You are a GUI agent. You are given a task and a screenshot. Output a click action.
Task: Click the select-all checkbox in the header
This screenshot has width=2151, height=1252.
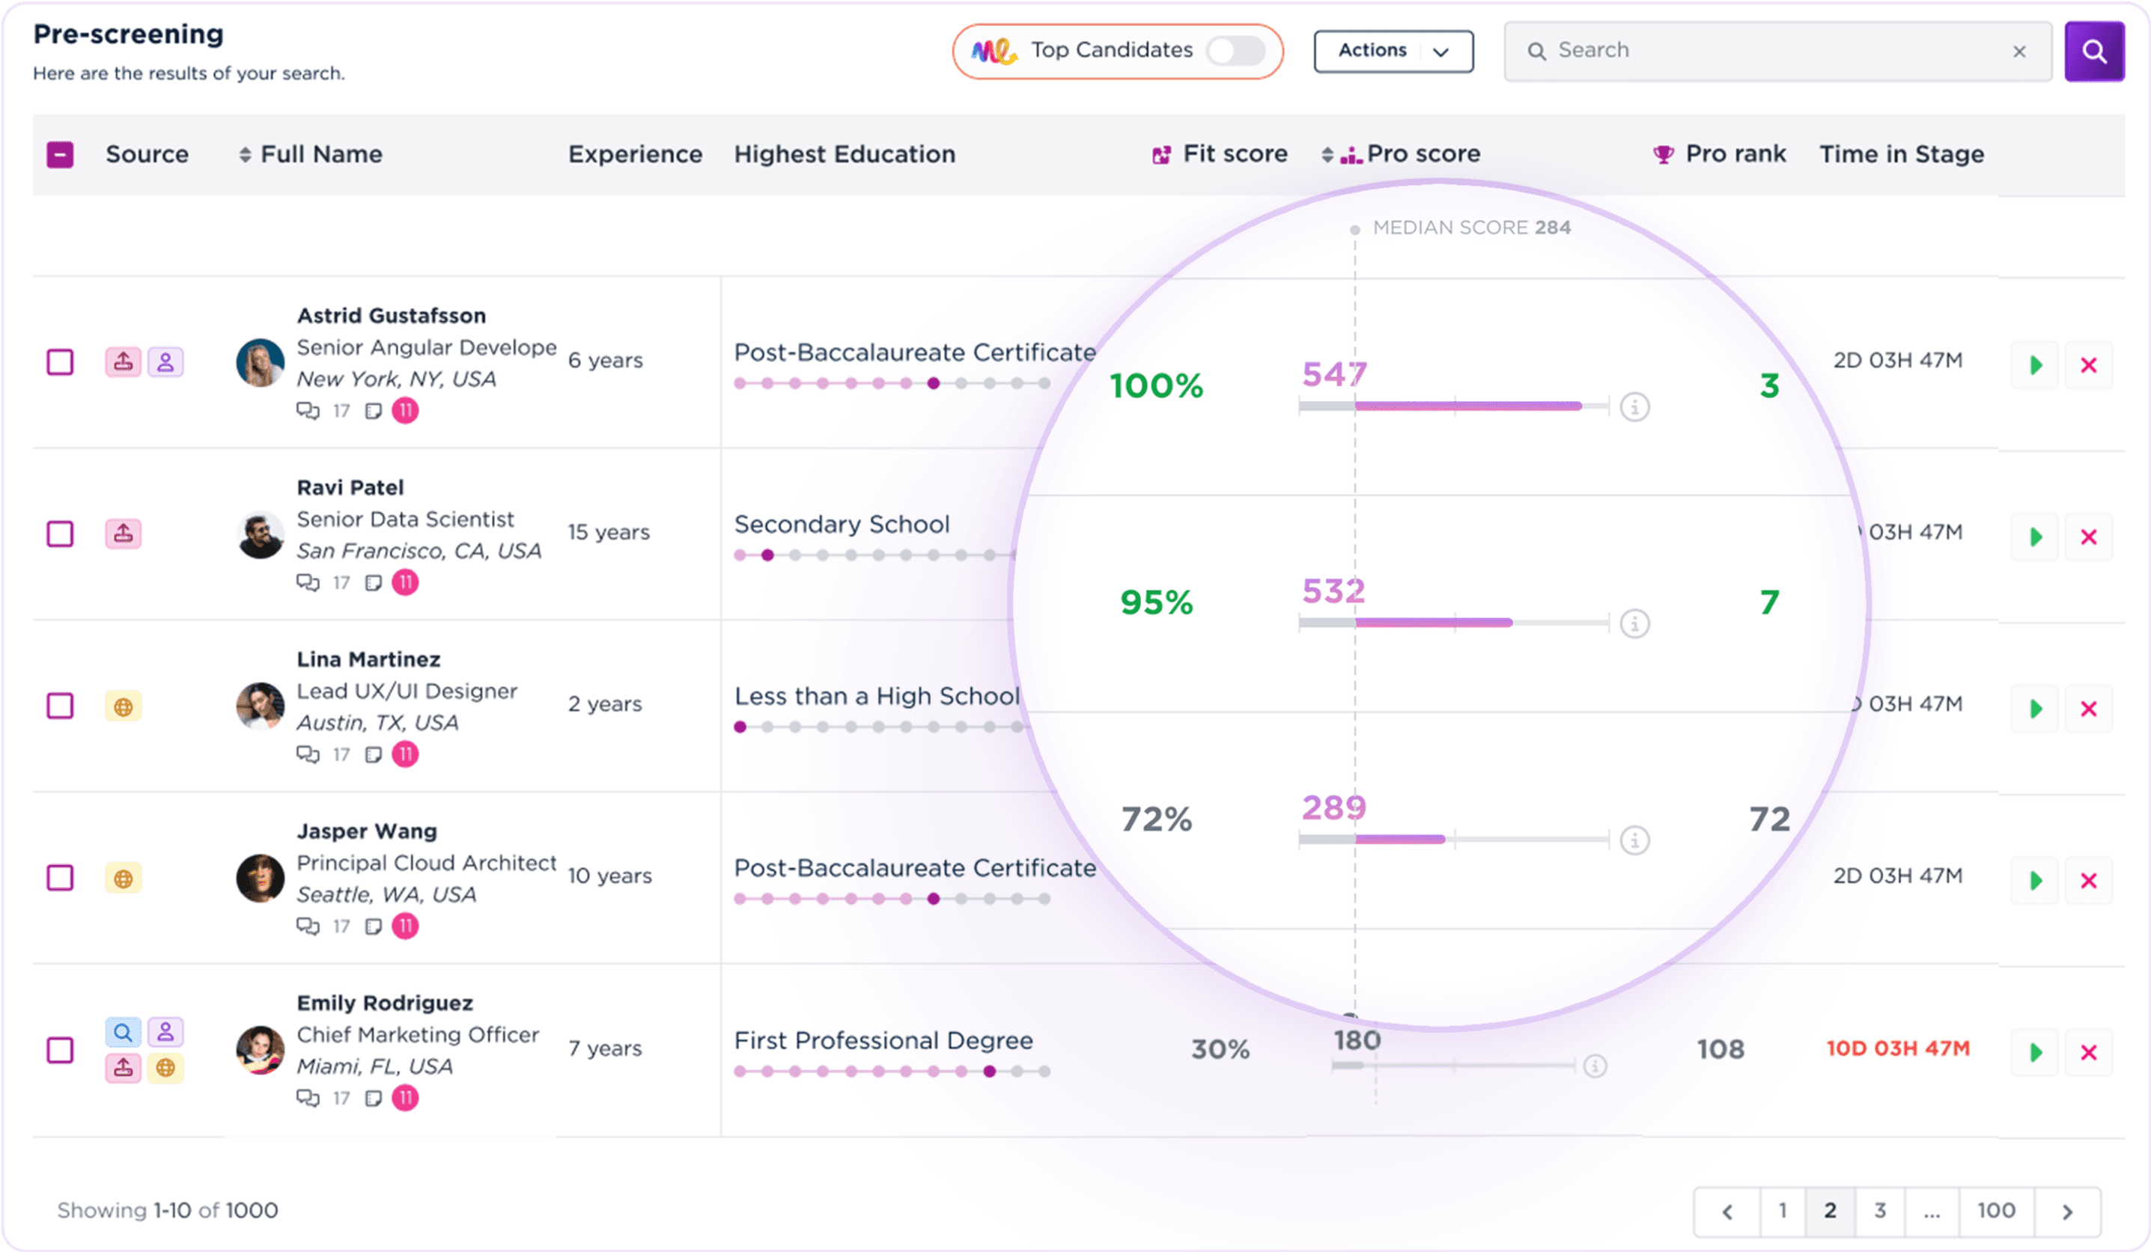click(60, 153)
